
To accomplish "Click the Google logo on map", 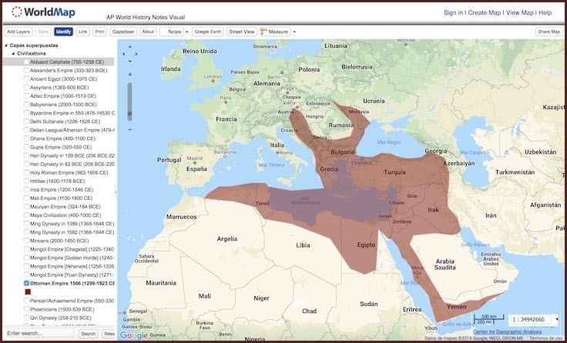I will [x=134, y=335].
